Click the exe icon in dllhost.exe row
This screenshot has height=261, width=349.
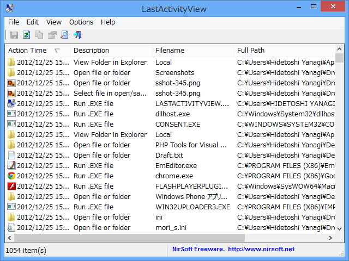tap(11, 114)
